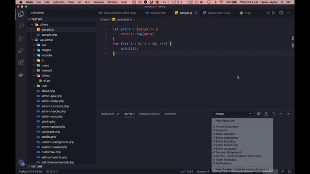Open the Manage gear icon
The width and height of the screenshot is (310, 174).
[x=21, y=162]
